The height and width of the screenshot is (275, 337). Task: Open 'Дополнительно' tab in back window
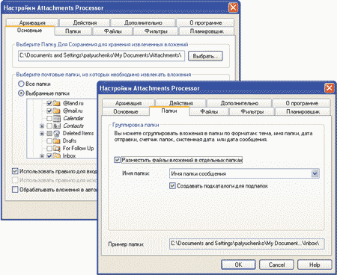click(143, 22)
